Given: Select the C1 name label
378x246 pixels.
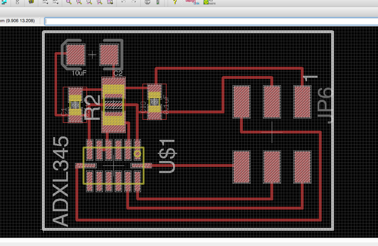Looking at the screenshot, I should [64, 112].
